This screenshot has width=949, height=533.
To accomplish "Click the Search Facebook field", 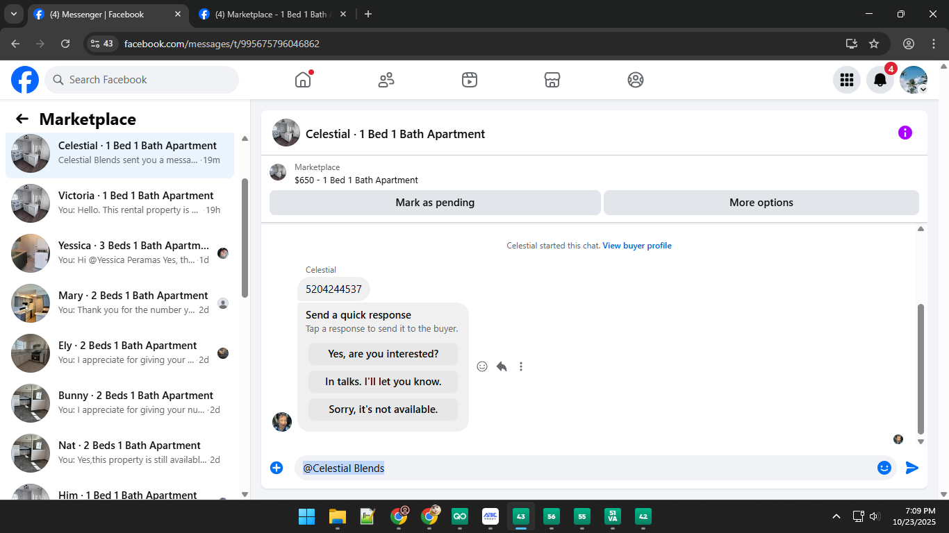I will (x=142, y=80).
